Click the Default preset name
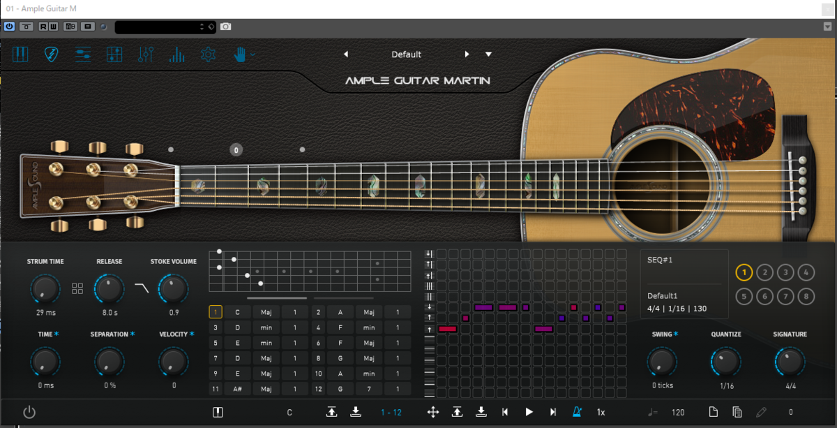The image size is (837, 428). coord(406,54)
